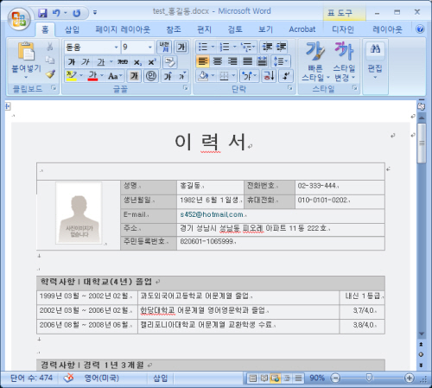
Task: Click the email link s452@hotmail.com
Action: (x=212, y=214)
